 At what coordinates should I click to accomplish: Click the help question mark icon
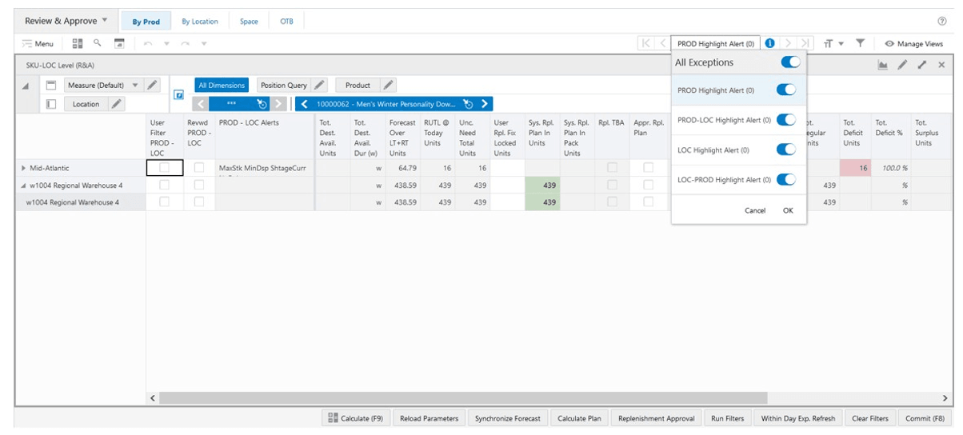coord(941,21)
